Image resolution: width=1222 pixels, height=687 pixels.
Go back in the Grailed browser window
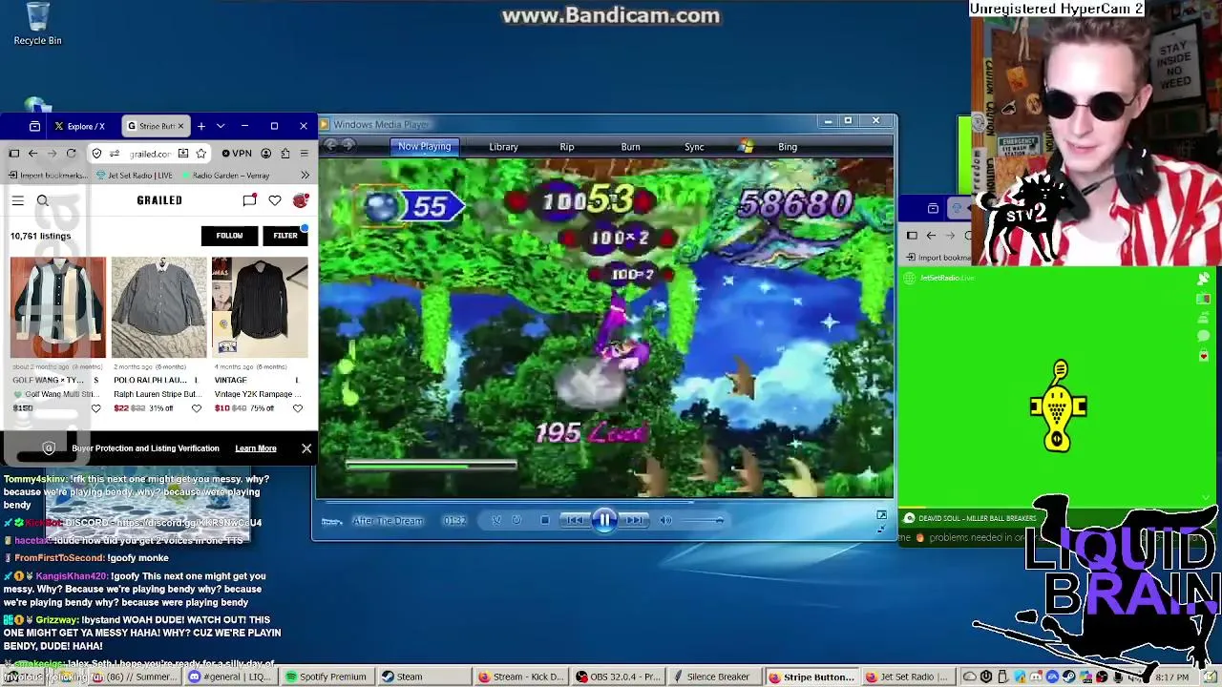click(32, 154)
